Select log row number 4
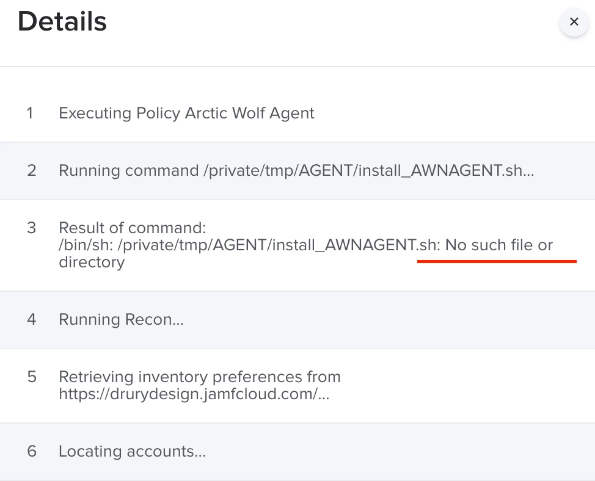This screenshot has width=595, height=481. tap(32, 319)
